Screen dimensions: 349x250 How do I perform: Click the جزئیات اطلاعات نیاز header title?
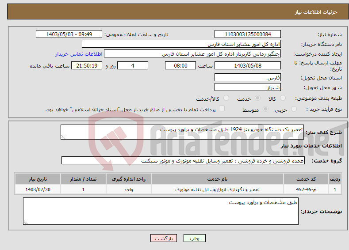316,12
